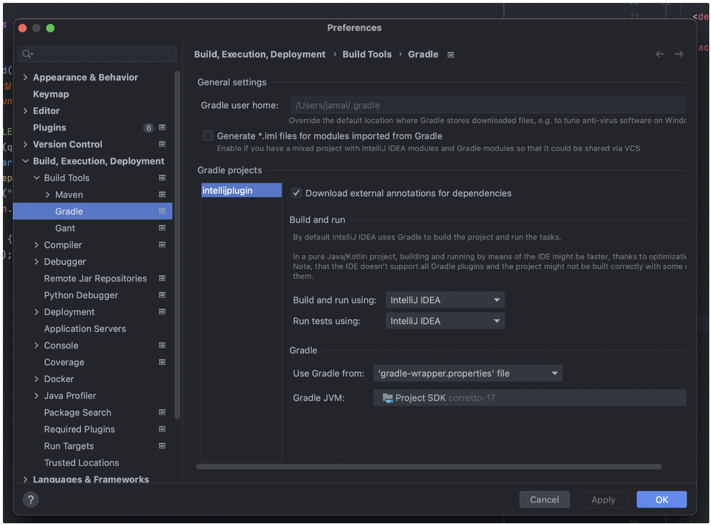The image size is (711, 525).
Task: Collapse Build, Execution, Deployment section
Action: pyautogui.click(x=25, y=161)
